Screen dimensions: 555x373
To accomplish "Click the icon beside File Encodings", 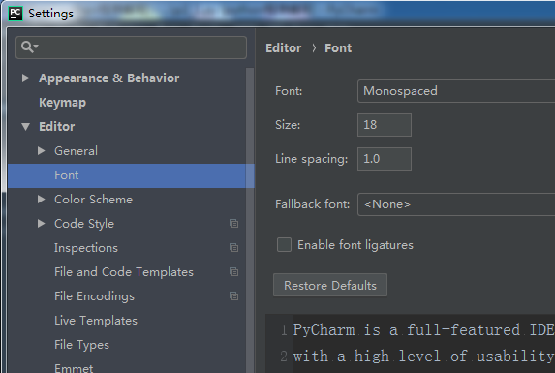I will tap(233, 295).
